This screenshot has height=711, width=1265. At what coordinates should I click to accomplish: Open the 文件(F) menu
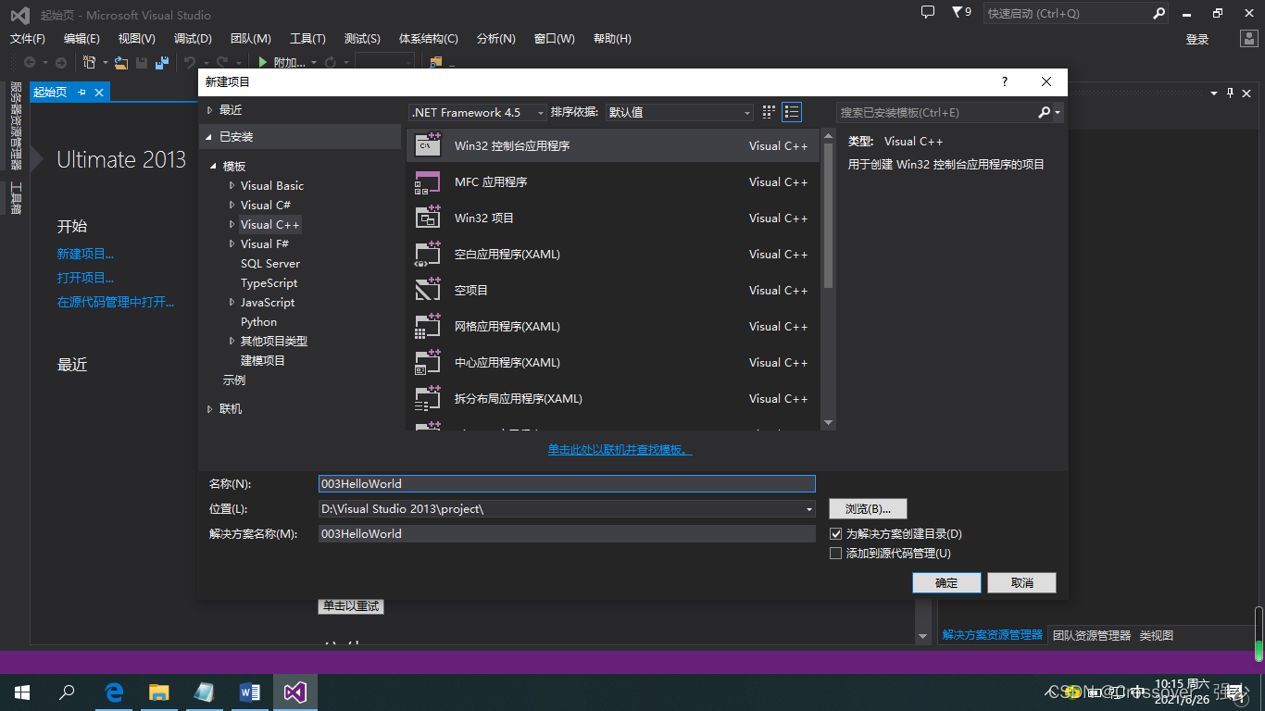(28, 38)
